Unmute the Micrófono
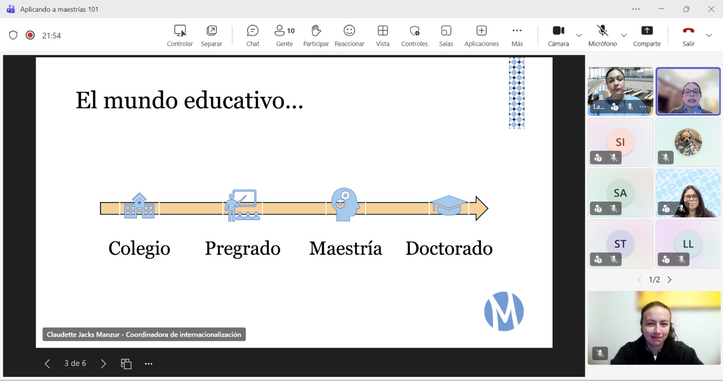 coord(602,35)
